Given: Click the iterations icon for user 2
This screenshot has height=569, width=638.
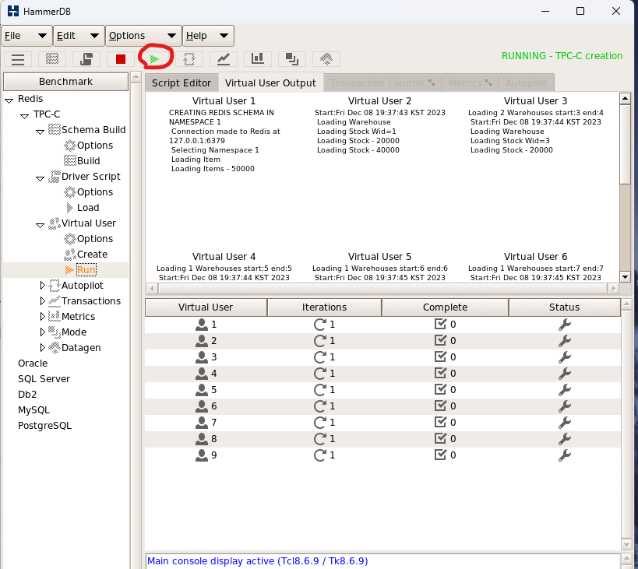Looking at the screenshot, I should pos(320,341).
